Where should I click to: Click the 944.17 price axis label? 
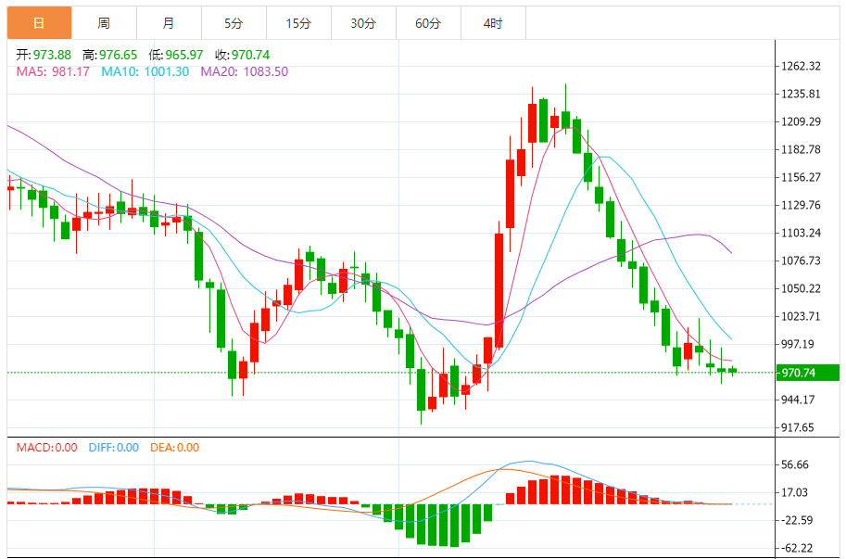tap(798, 400)
